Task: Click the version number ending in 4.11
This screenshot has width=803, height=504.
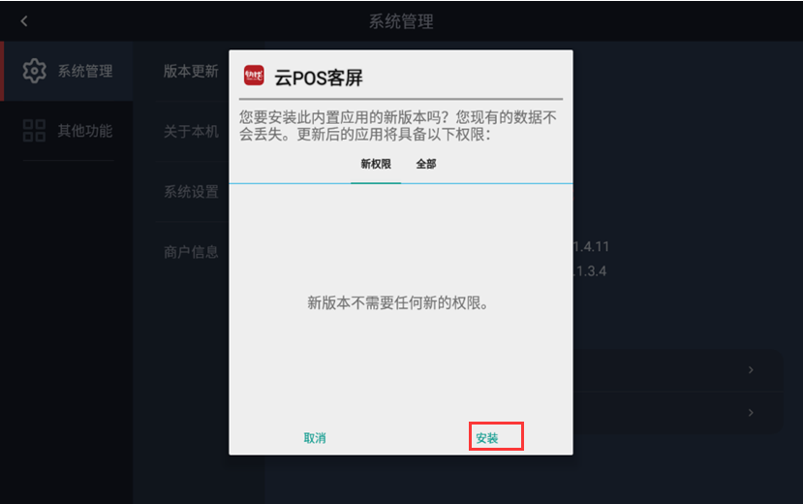Action: pyautogui.click(x=591, y=247)
